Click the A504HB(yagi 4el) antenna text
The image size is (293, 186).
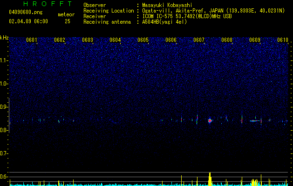(164, 22)
